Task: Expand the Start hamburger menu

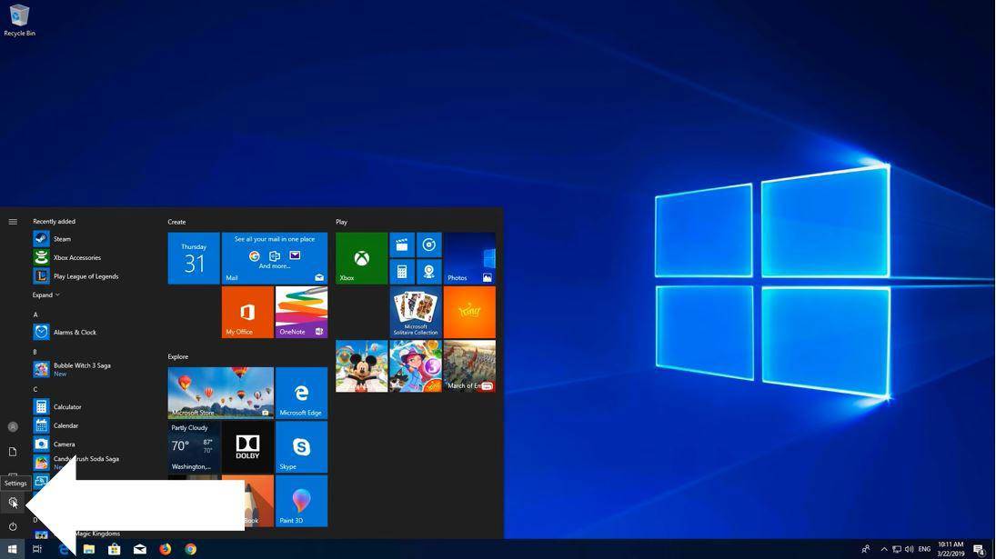Action: click(x=13, y=222)
